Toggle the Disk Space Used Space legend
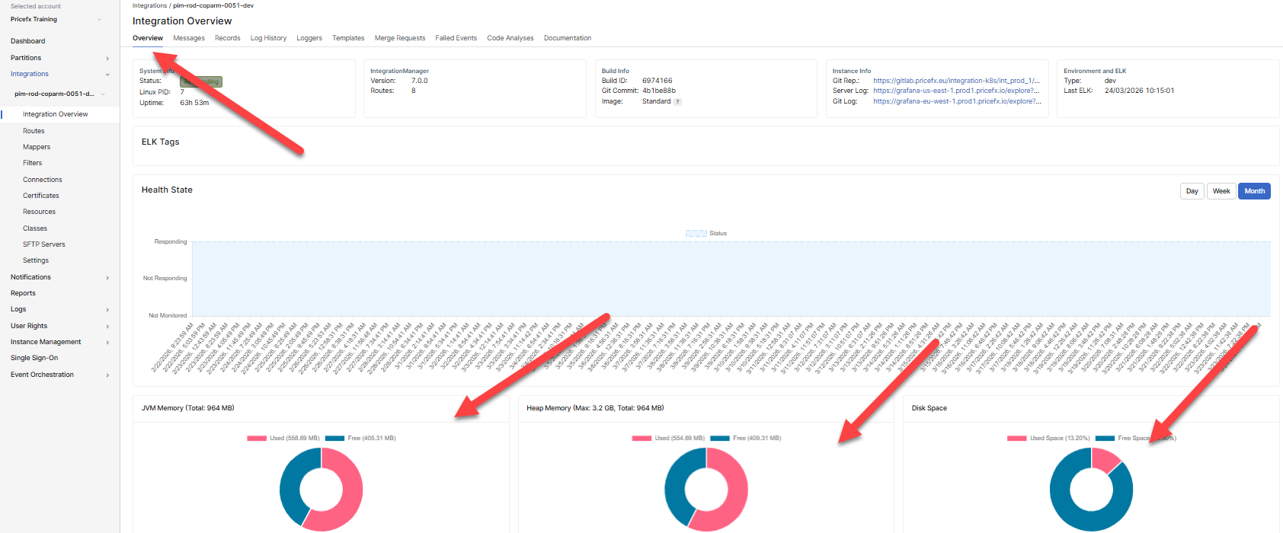 (1016, 439)
